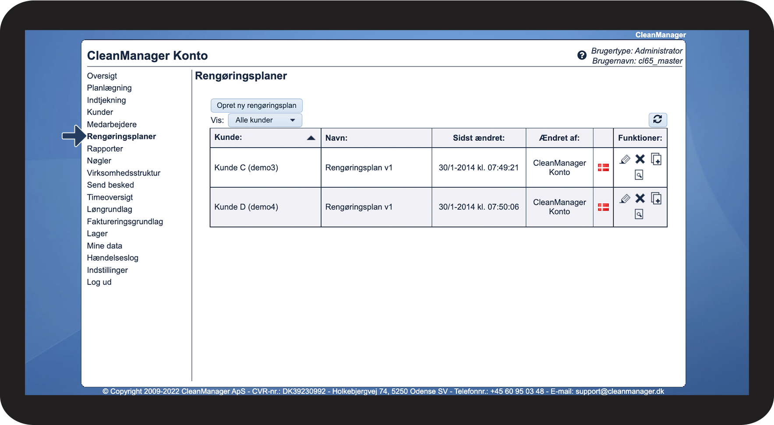The height and width of the screenshot is (425, 774).
Task: Delete the Kunde C cleaning plan
Action: pyautogui.click(x=640, y=159)
